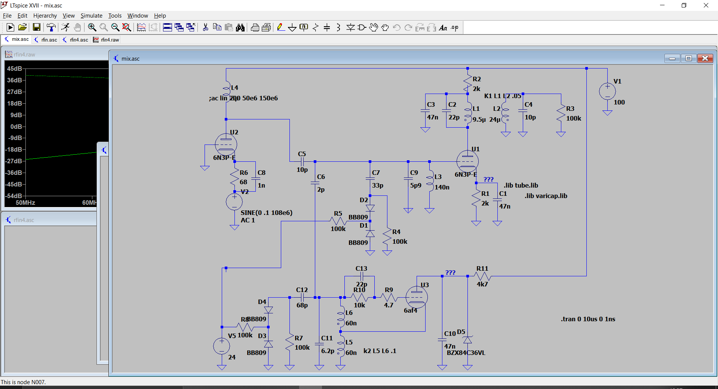The height and width of the screenshot is (389, 718).
Task: Click the rfin4.asc window title bar
Action: click(50, 220)
